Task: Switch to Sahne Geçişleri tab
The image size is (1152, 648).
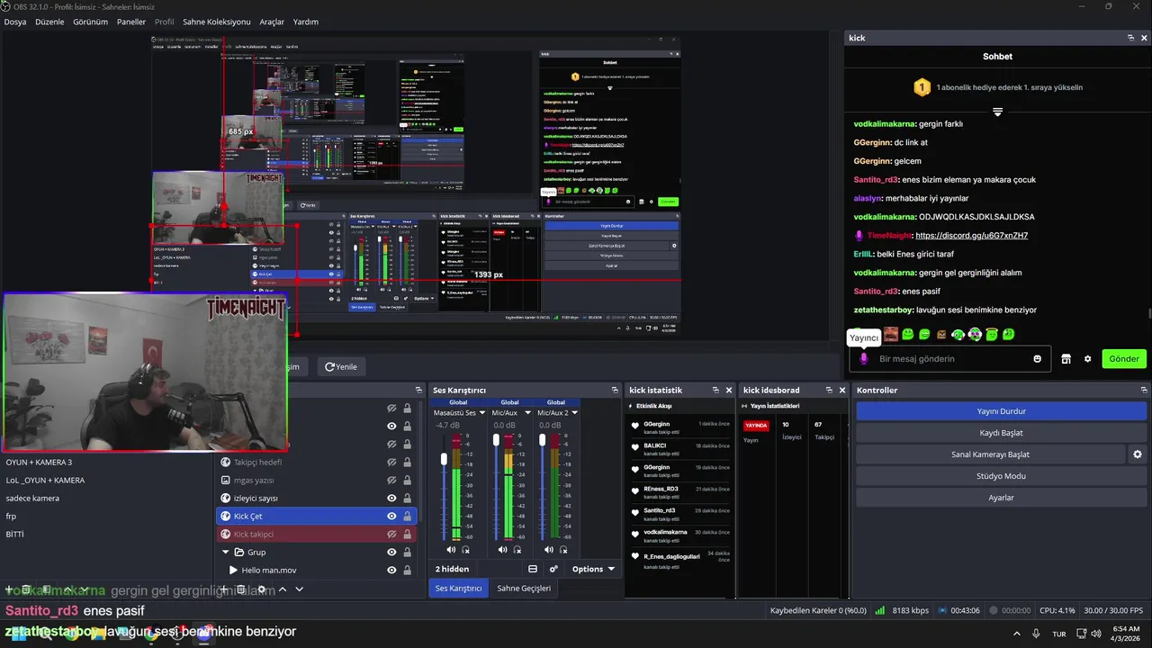Action: (524, 589)
